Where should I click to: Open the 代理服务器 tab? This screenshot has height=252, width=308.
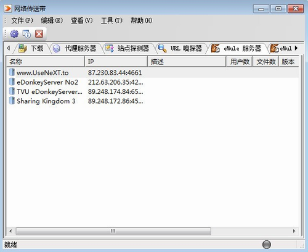coord(75,49)
